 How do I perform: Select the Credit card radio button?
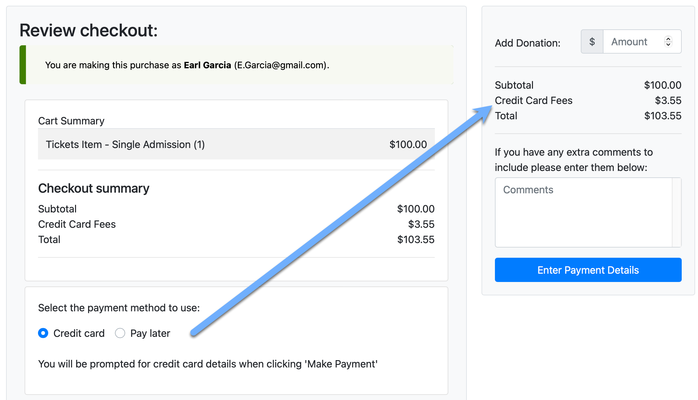point(43,333)
